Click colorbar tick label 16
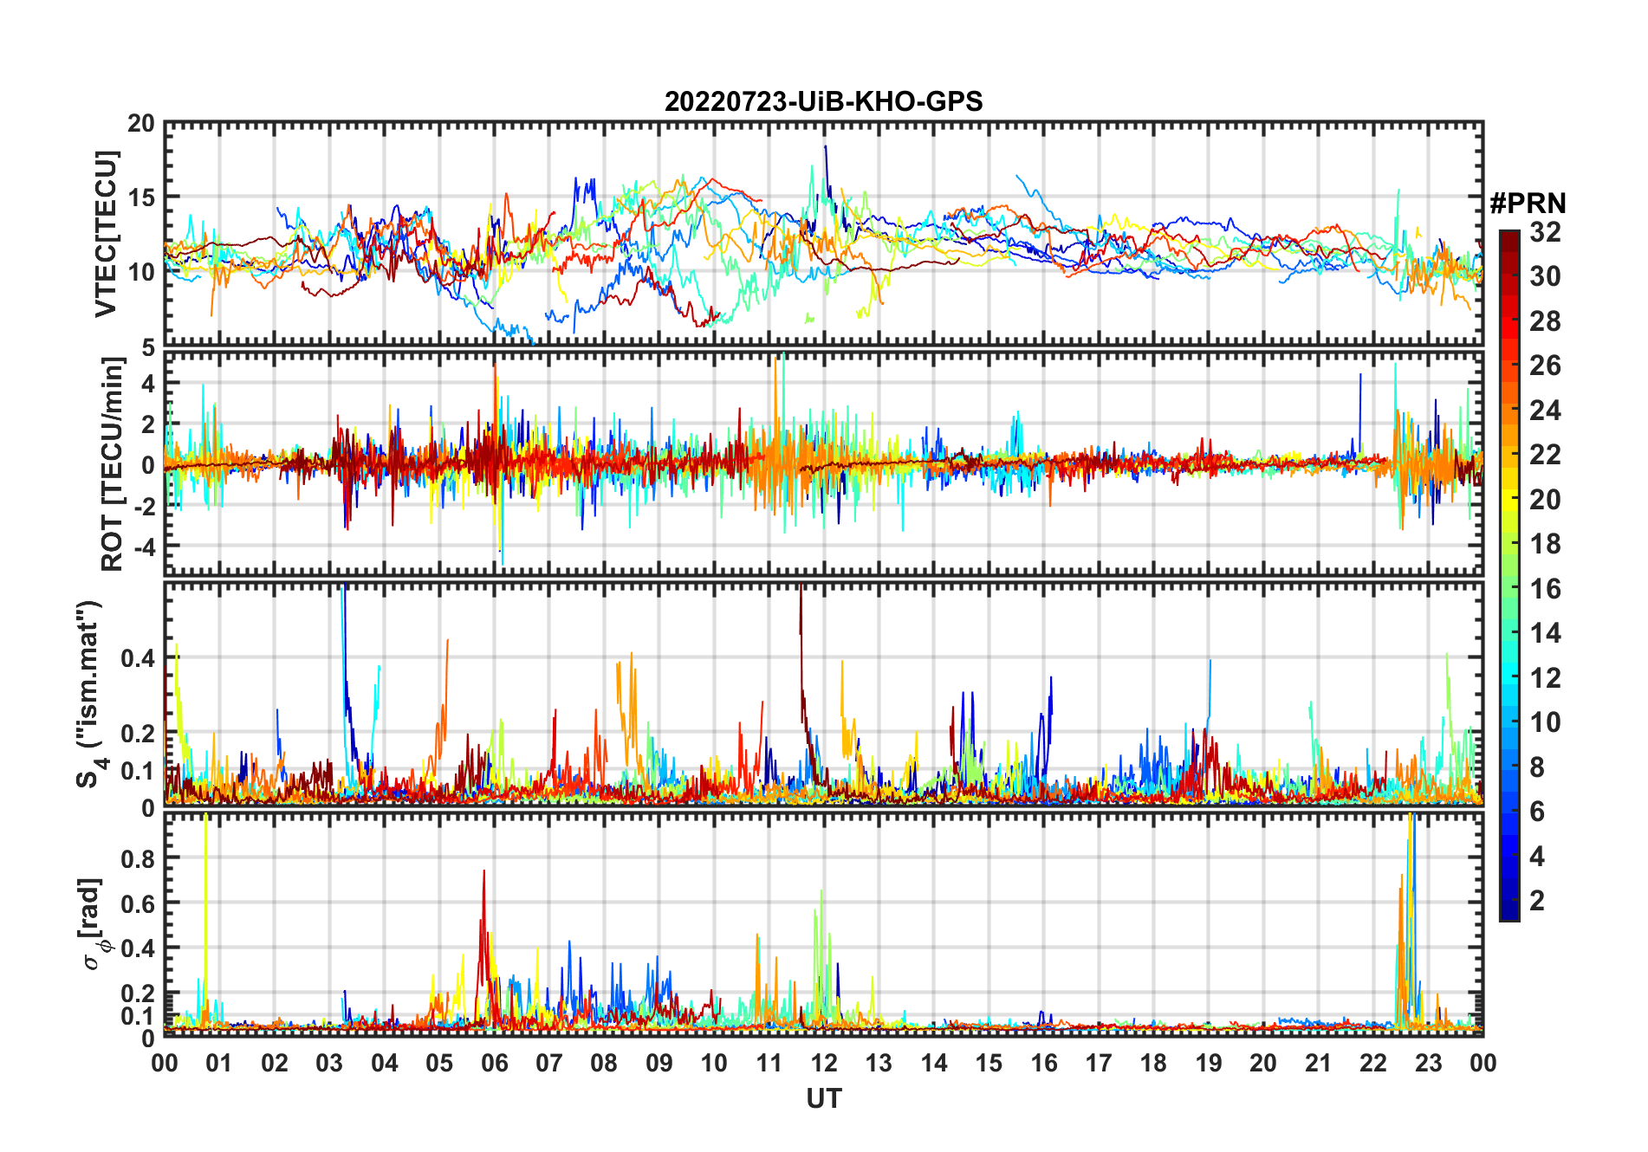The image size is (1648, 1152). [x=1545, y=589]
